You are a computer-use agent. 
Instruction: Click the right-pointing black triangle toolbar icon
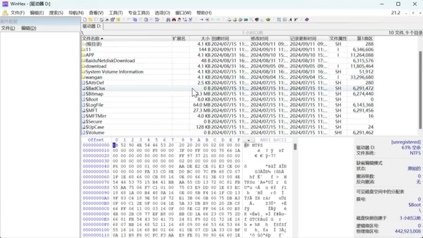coord(296,20)
